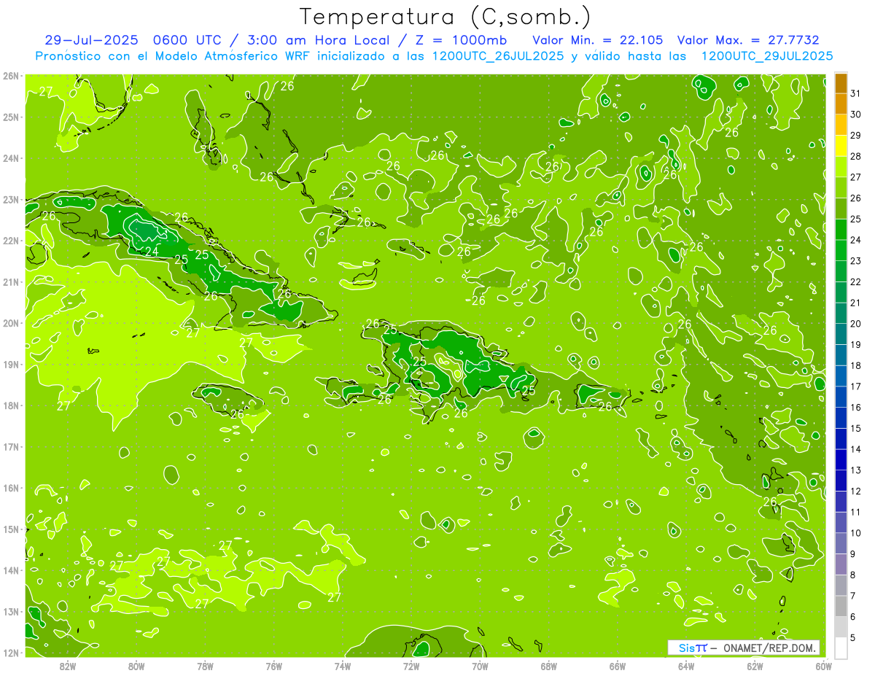Click the latitude axis label 18N

click(x=11, y=405)
